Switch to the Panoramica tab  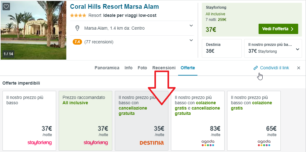point(107,68)
